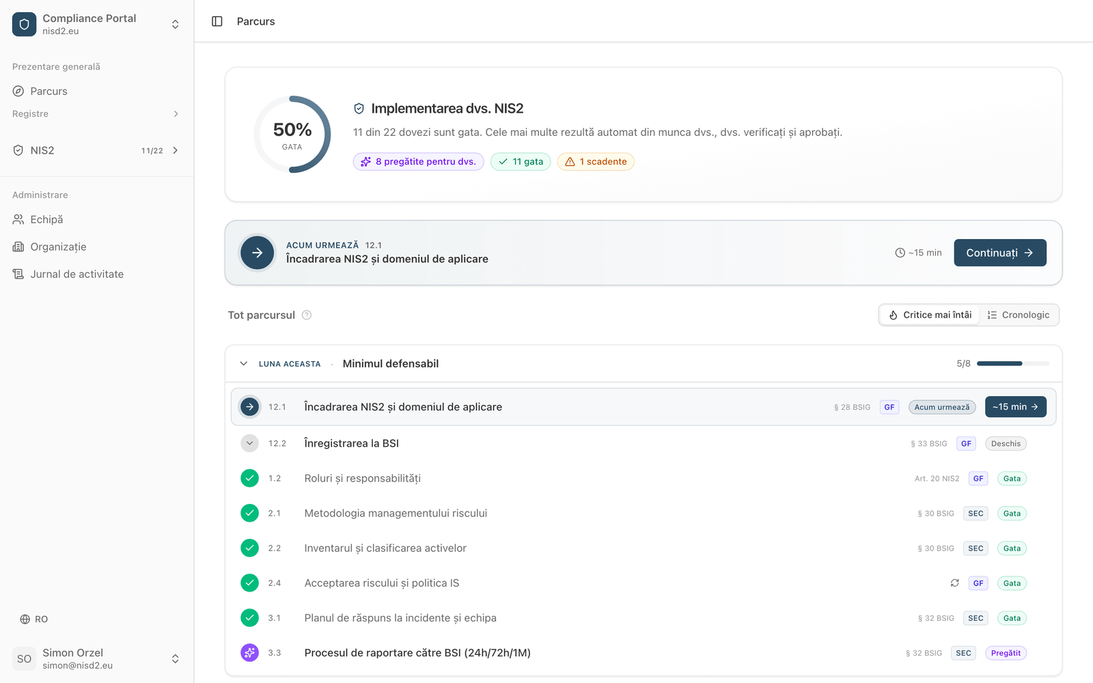Click the Jurnal de activitate log icon
Viewport: 1093px width, 683px height.
18,274
